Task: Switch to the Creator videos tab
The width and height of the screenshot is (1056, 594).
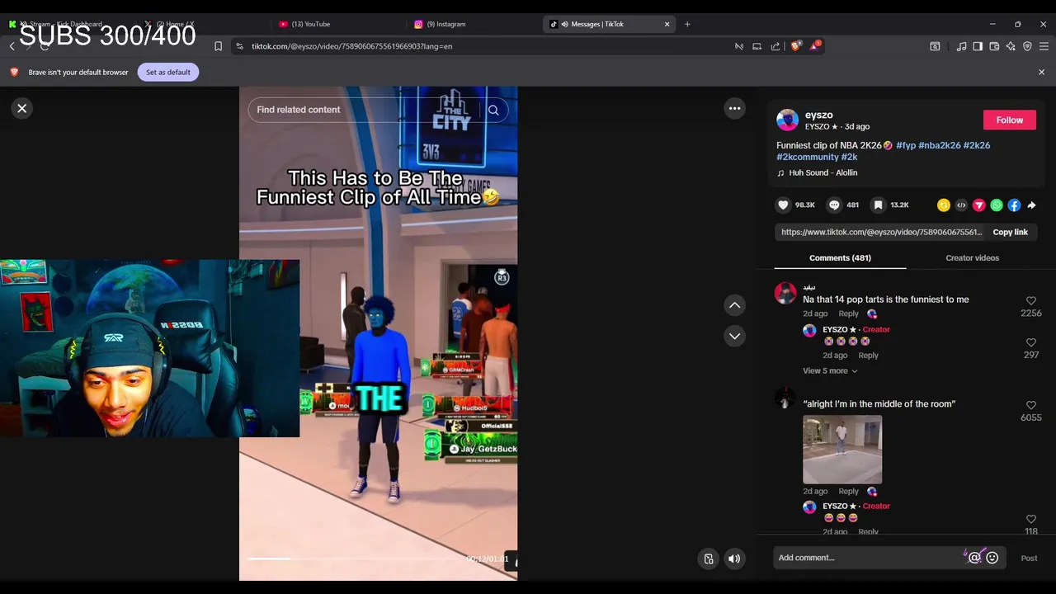Action: 972,258
